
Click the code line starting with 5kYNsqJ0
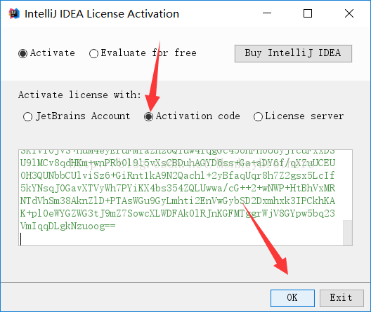coord(178,189)
